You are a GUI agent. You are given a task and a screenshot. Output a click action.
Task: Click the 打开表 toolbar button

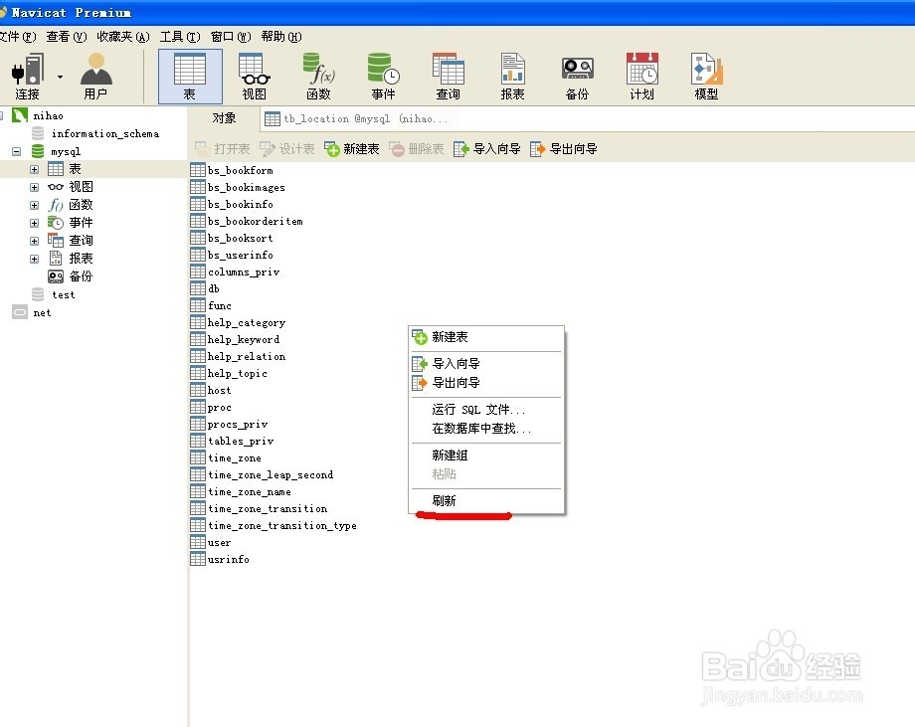click(x=223, y=149)
